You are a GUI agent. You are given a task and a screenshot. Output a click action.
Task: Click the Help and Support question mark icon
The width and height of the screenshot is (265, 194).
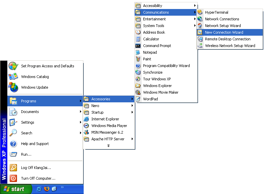click(x=13, y=144)
